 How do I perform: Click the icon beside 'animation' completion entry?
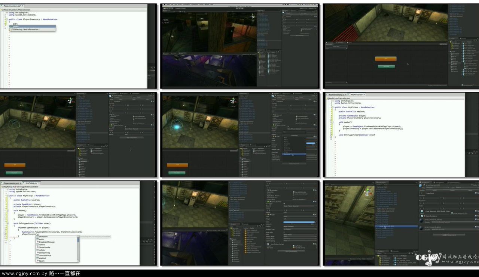point(37,237)
